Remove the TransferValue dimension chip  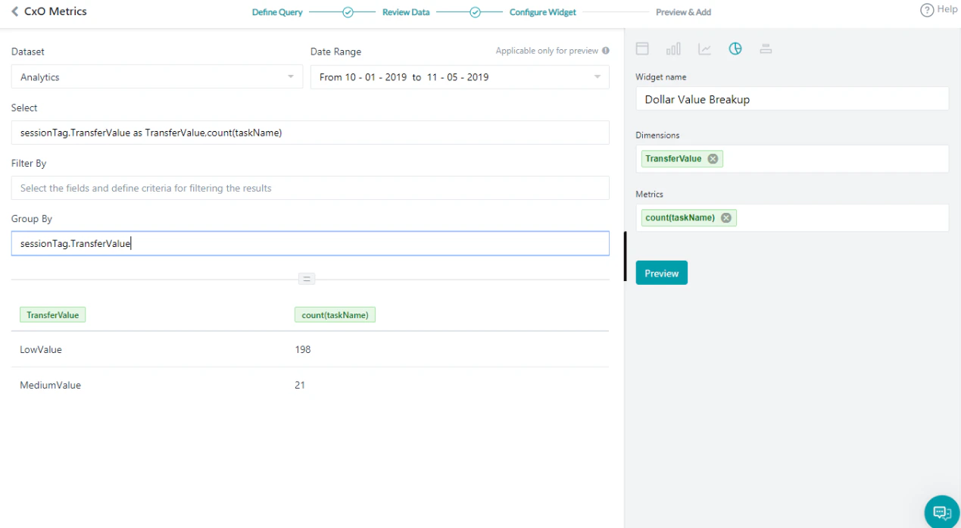[712, 158]
